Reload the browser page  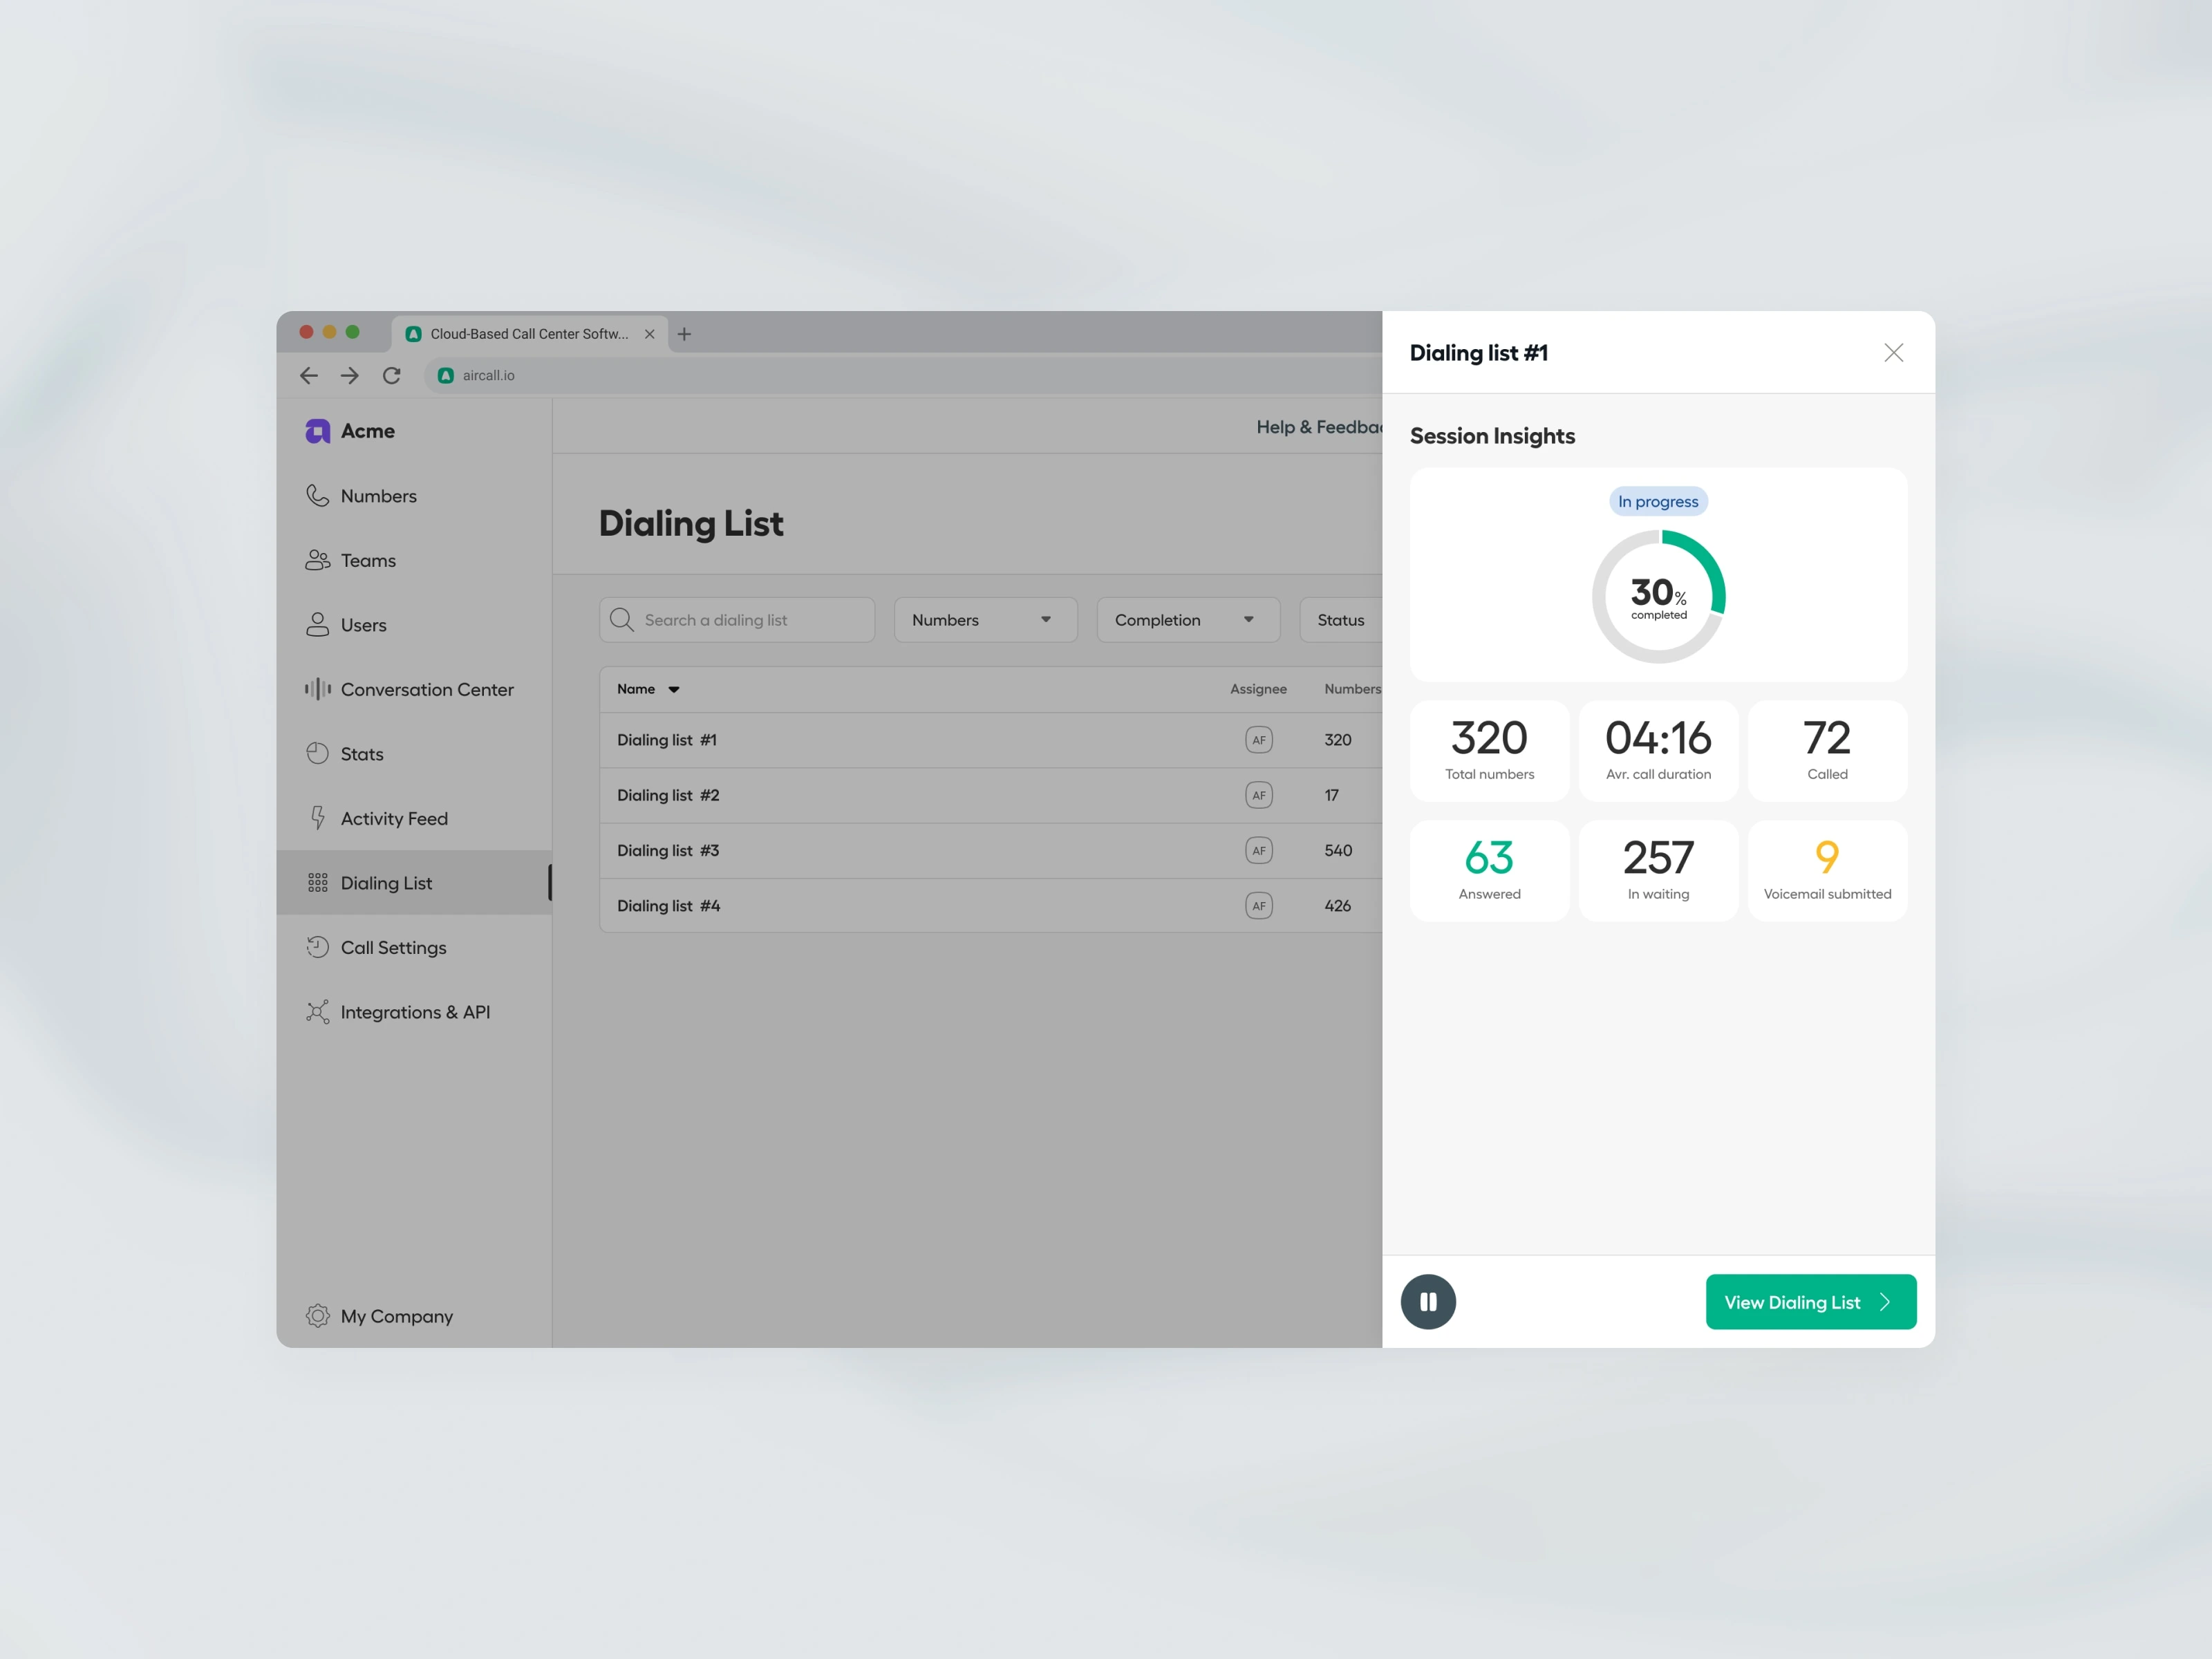392,375
